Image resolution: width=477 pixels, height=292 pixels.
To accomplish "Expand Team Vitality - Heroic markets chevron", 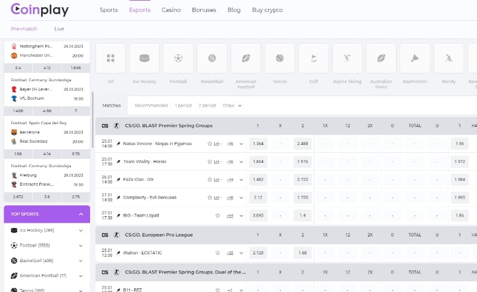I will (241, 162).
